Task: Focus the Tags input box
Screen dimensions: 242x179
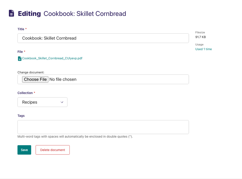Action: pos(103,127)
